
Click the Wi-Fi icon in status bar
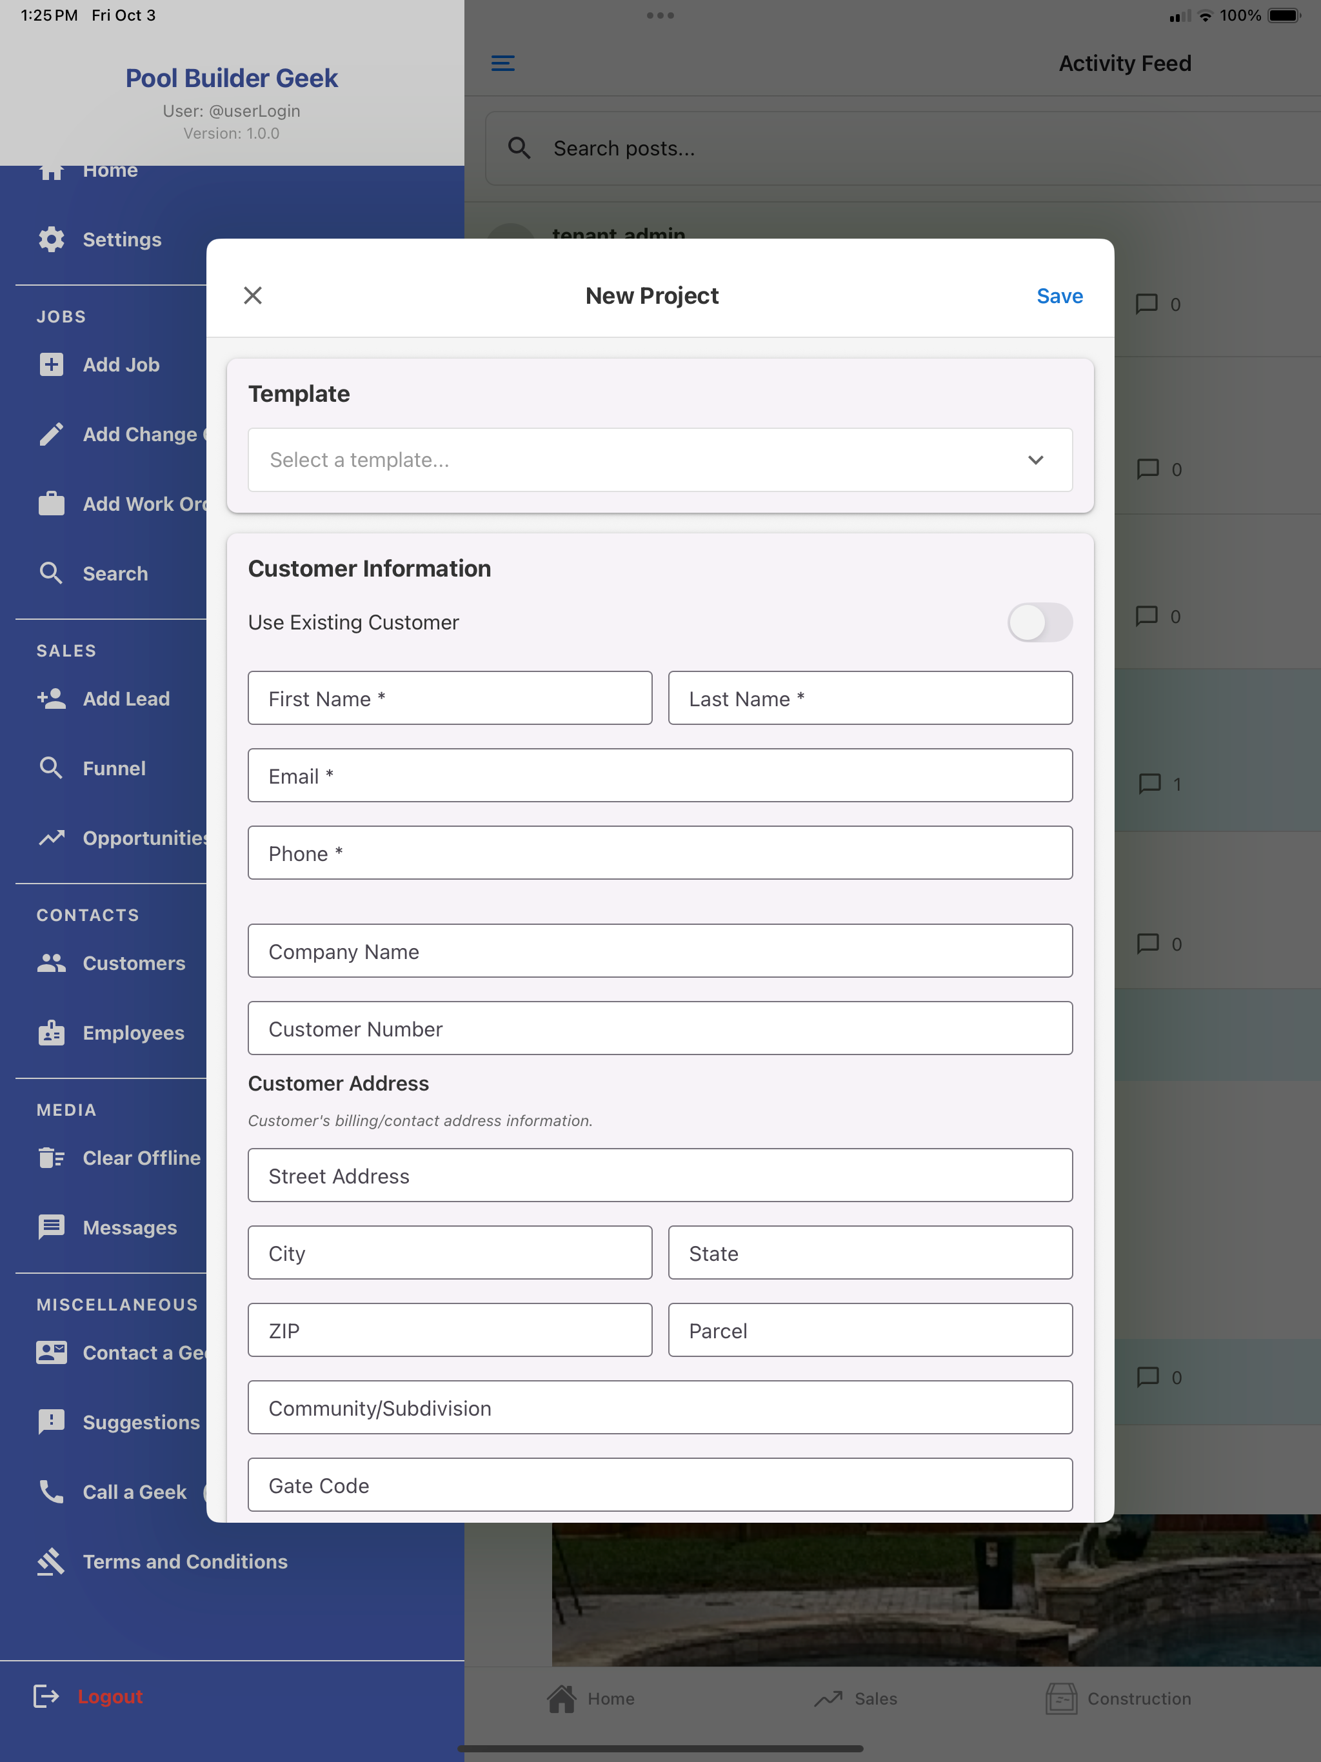pos(1206,15)
